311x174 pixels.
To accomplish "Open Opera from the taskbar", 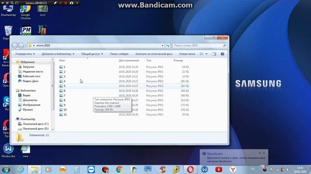I will (x=190, y=170).
